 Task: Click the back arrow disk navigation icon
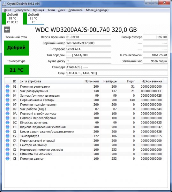click(7, 29)
